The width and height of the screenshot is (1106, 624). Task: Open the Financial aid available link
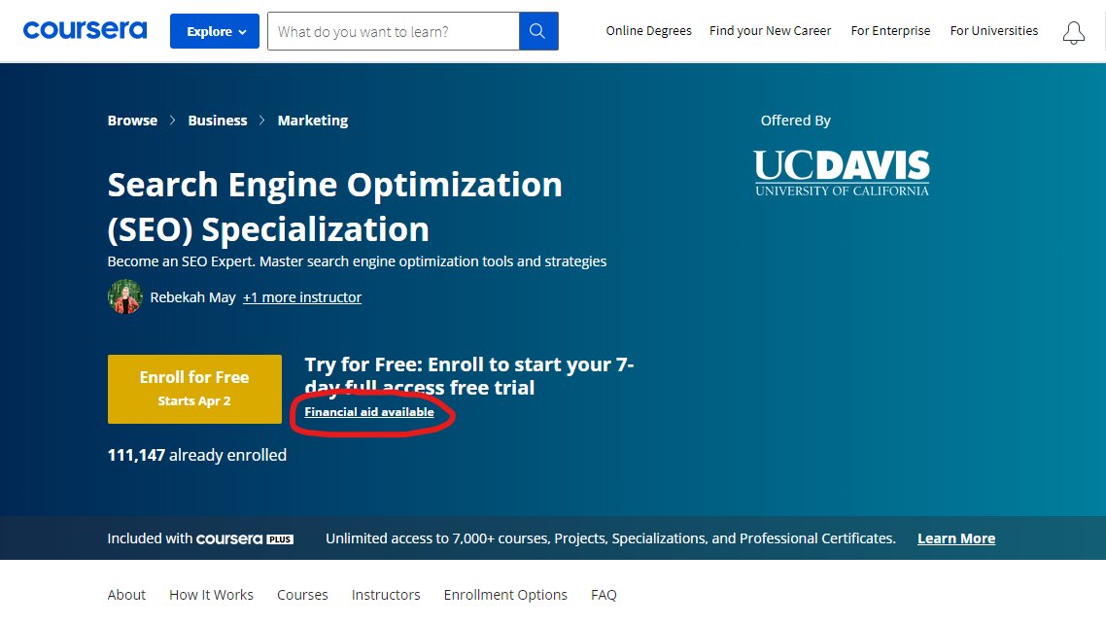click(369, 412)
